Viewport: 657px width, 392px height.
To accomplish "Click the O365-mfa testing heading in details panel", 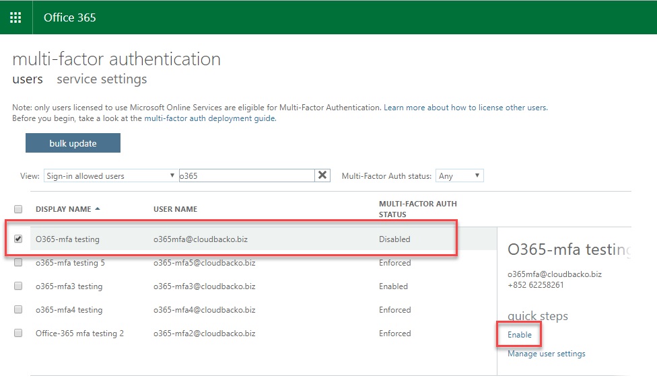I will click(569, 249).
